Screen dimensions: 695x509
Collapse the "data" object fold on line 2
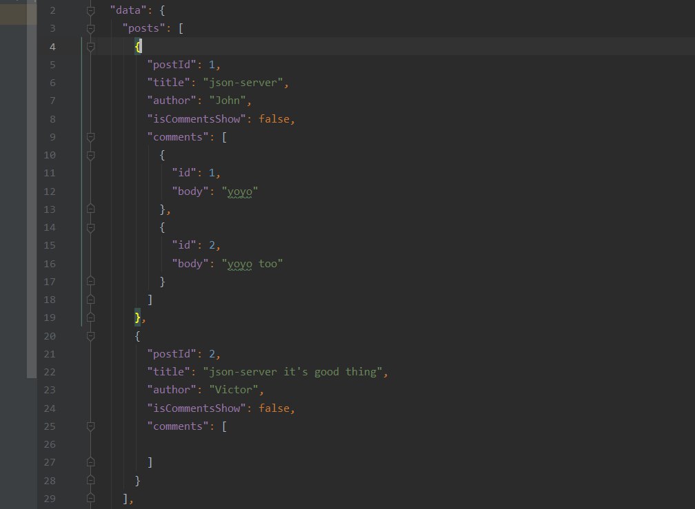pos(90,10)
